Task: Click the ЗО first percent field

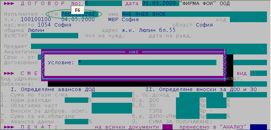Action: tap(188, 105)
